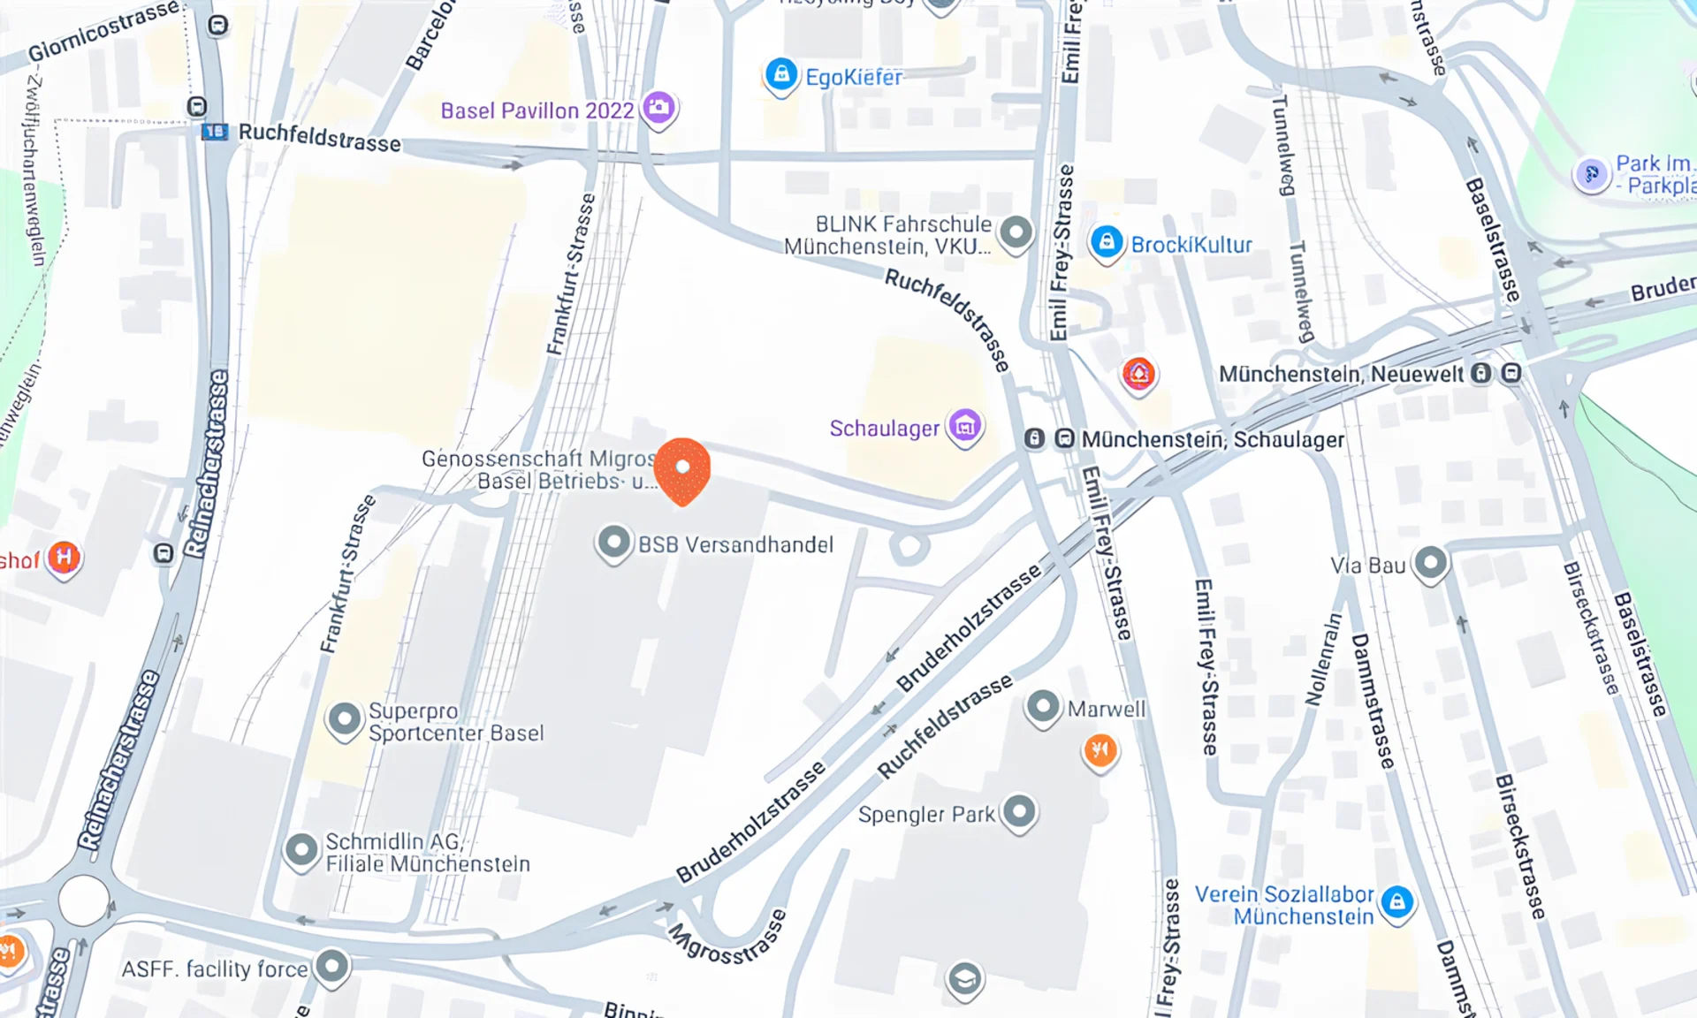Select the ASFF. facility force marker
Viewport: 1697px width, 1018px height.
(x=332, y=967)
